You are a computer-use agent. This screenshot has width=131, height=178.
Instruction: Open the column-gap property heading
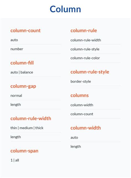(23, 86)
